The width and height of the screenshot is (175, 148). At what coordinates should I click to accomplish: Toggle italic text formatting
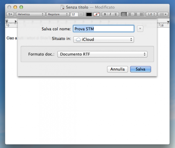(110, 14)
